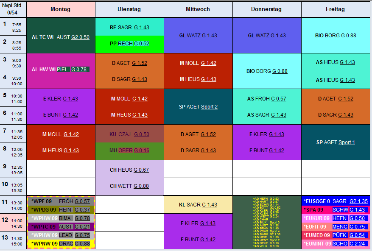
Task: Open the Sport 1 room link on Freitag
Action: (x=347, y=142)
